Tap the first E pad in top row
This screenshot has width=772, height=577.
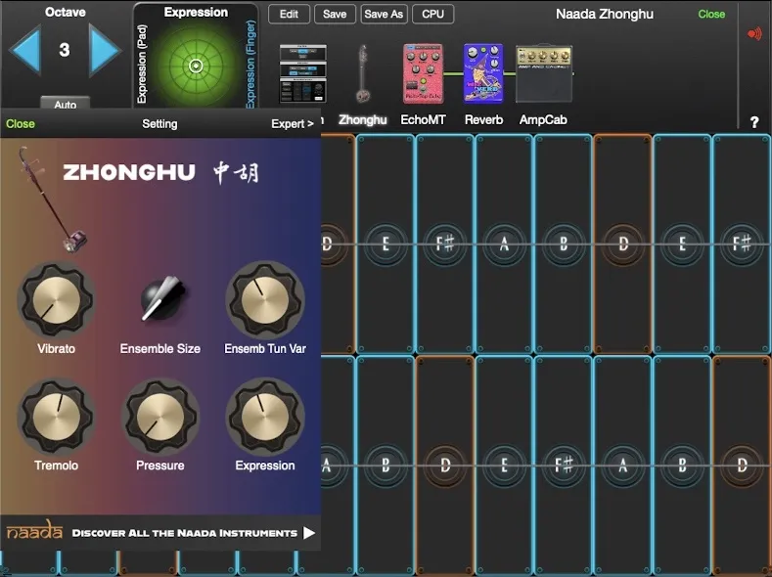coord(386,244)
